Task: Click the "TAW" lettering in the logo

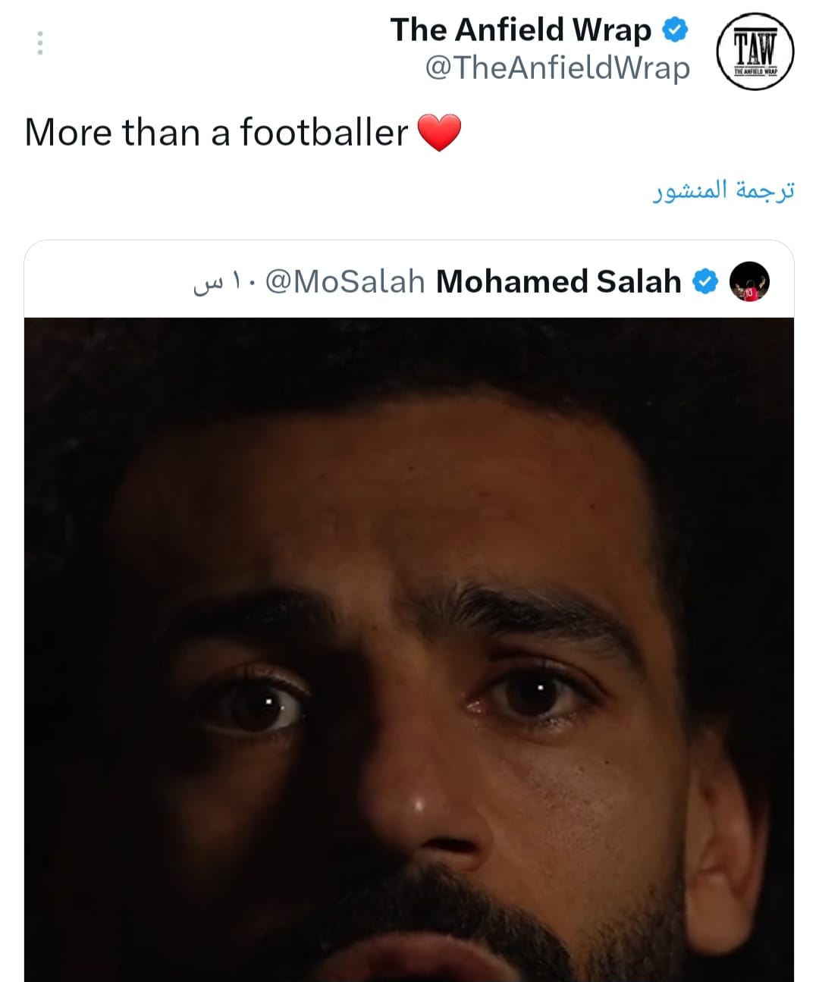Action: click(x=755, y=49)
